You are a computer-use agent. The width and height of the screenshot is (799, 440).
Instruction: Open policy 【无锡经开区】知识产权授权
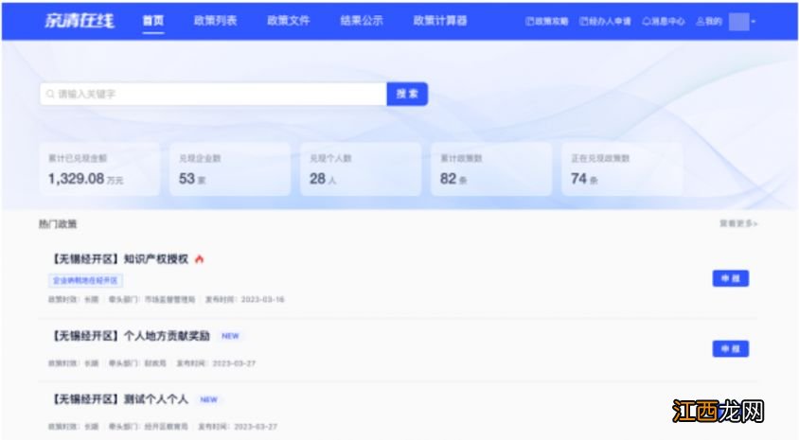click(x=119, y=259)
